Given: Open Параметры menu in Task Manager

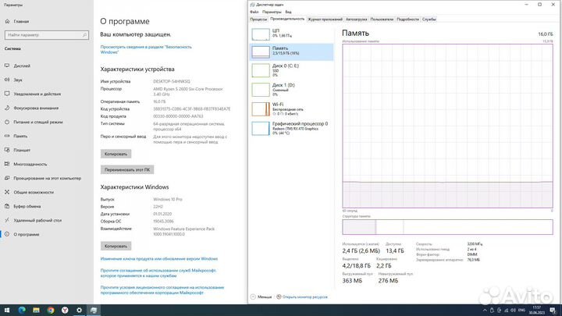Looking at the screenshot, I should 272,12.
